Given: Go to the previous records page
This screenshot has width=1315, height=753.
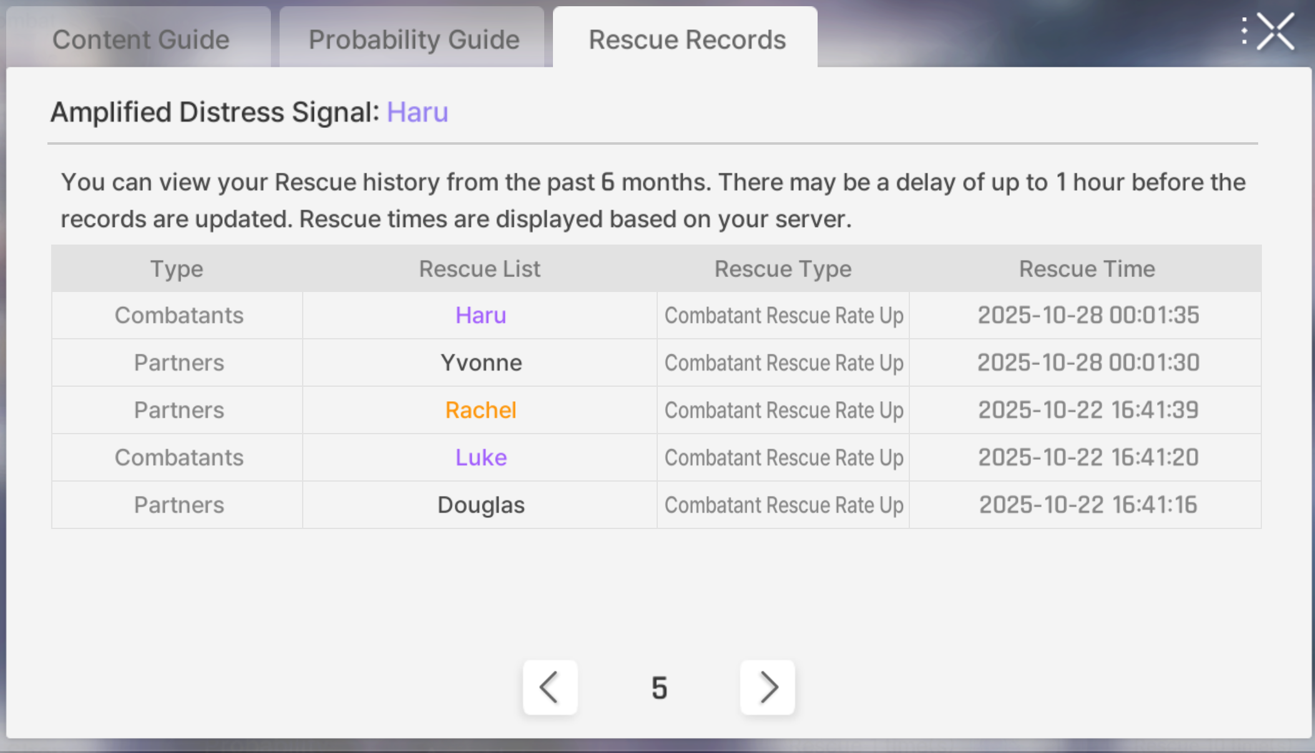Looking at the screenshot, I should click(x=550, y=687).
